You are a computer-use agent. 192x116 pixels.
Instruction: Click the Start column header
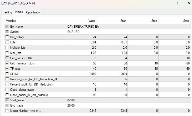click(x=112, y=21)
